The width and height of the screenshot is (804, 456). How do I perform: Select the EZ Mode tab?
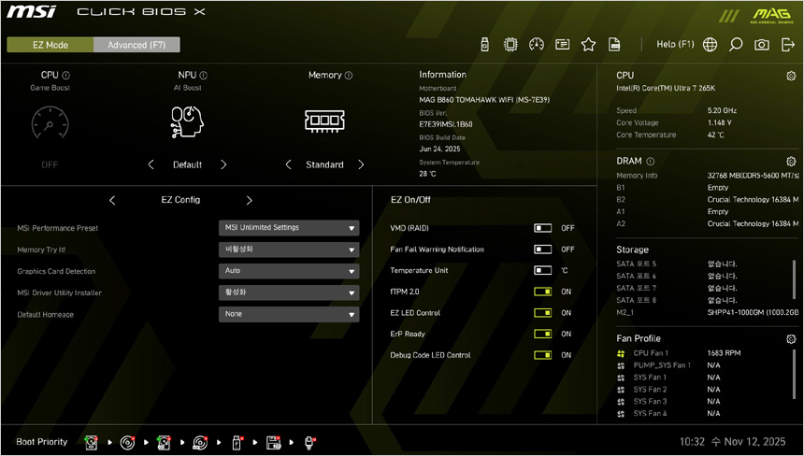click(x=50, y=45)
